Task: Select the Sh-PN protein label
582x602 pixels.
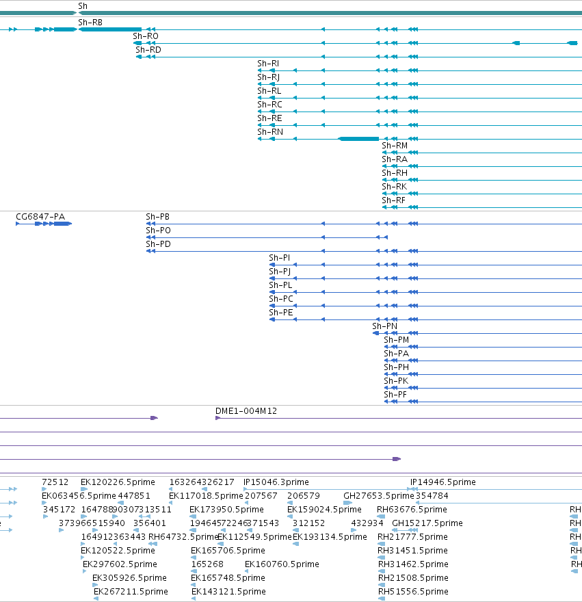Action: [384, 326]
